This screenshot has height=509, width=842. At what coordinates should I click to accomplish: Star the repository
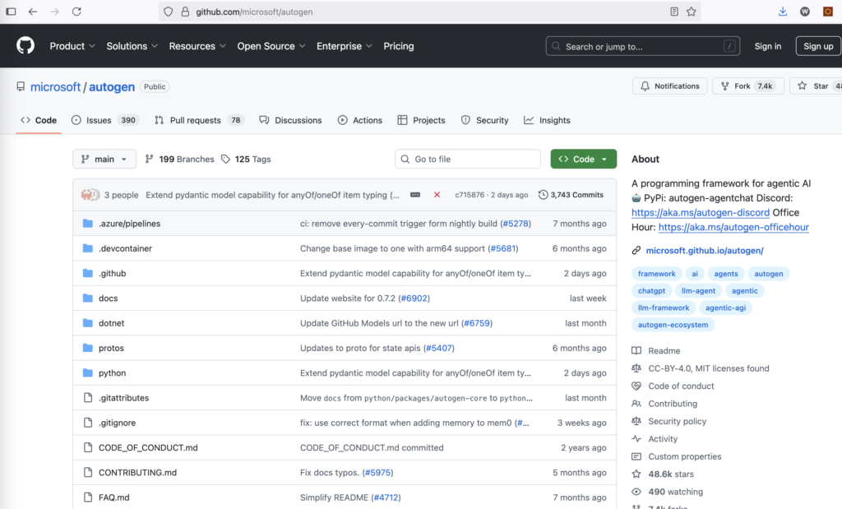click(815, 86)
